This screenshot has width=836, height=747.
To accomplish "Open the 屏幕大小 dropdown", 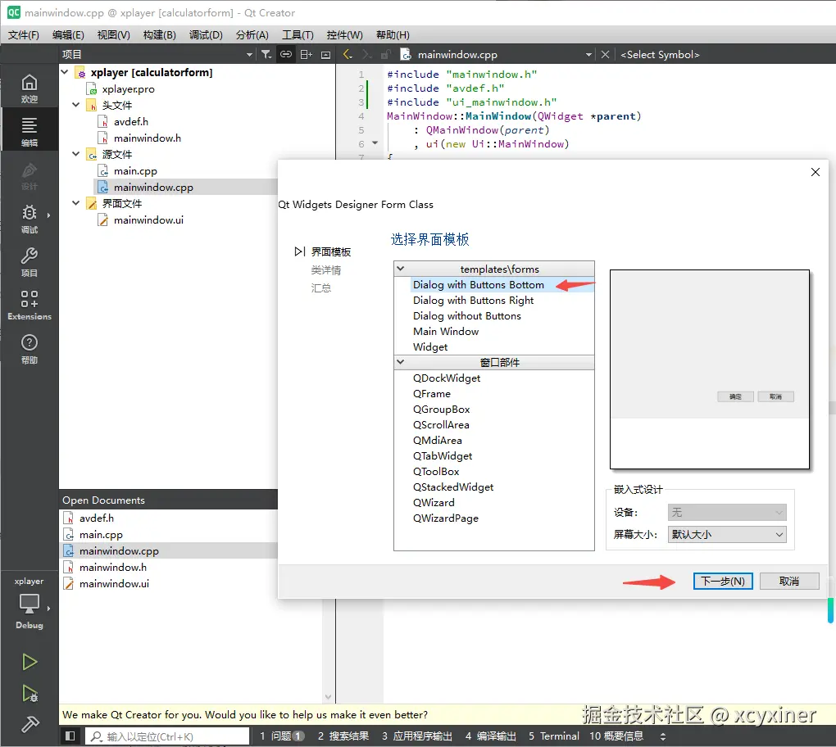I will (x=727, y=534).
